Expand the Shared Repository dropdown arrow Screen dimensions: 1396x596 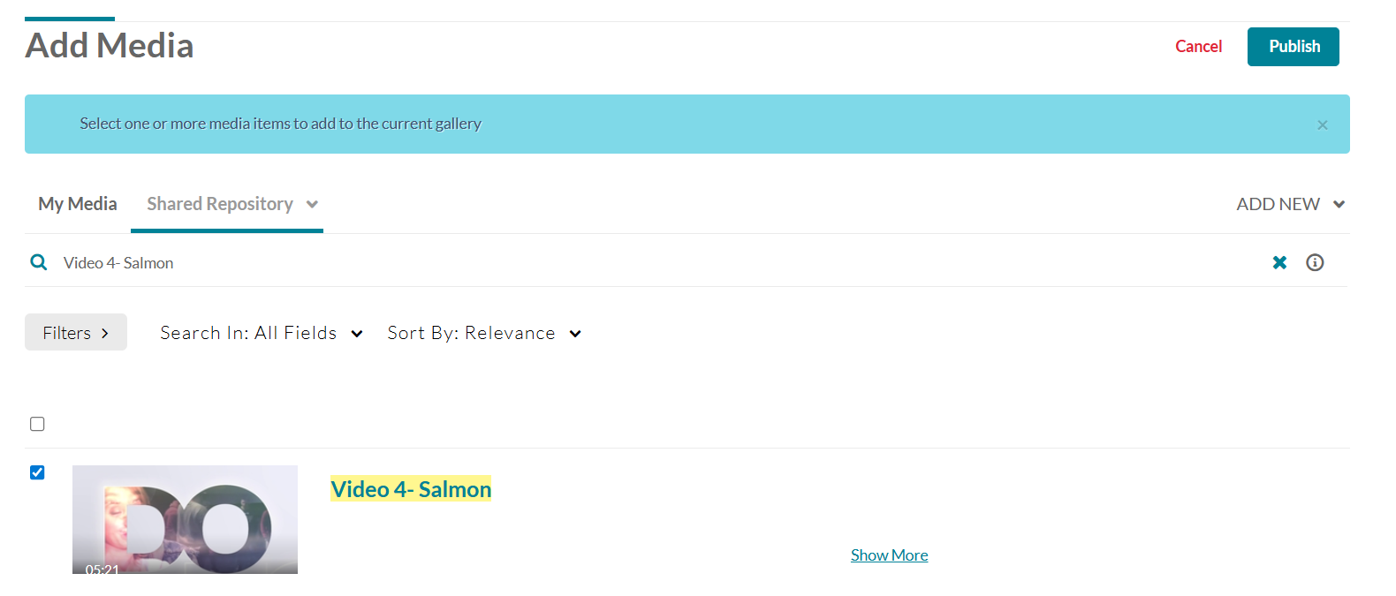pyautogui.click(x=312, y=204)
